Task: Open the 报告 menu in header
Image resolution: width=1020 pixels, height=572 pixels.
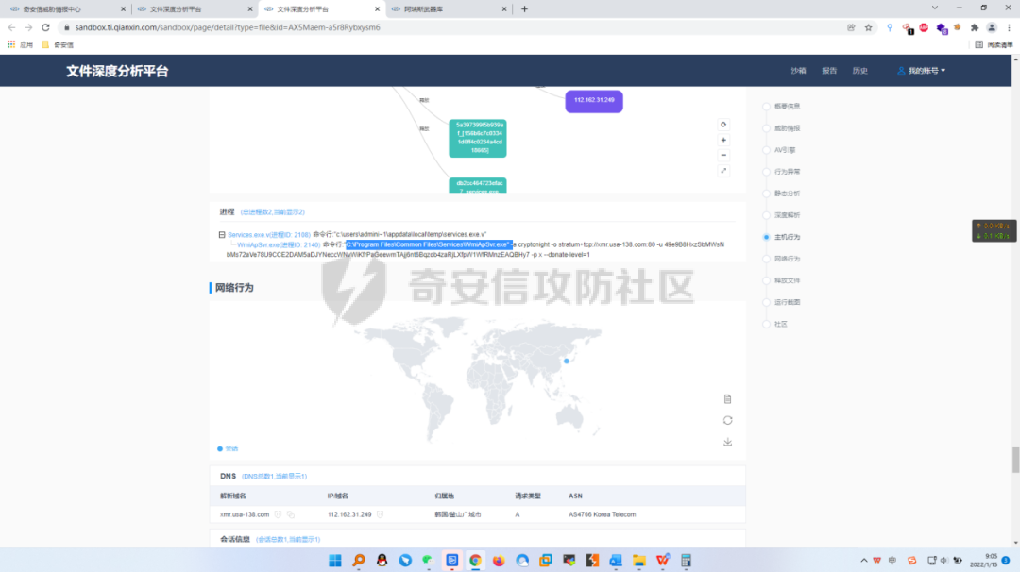Action: 828,71
